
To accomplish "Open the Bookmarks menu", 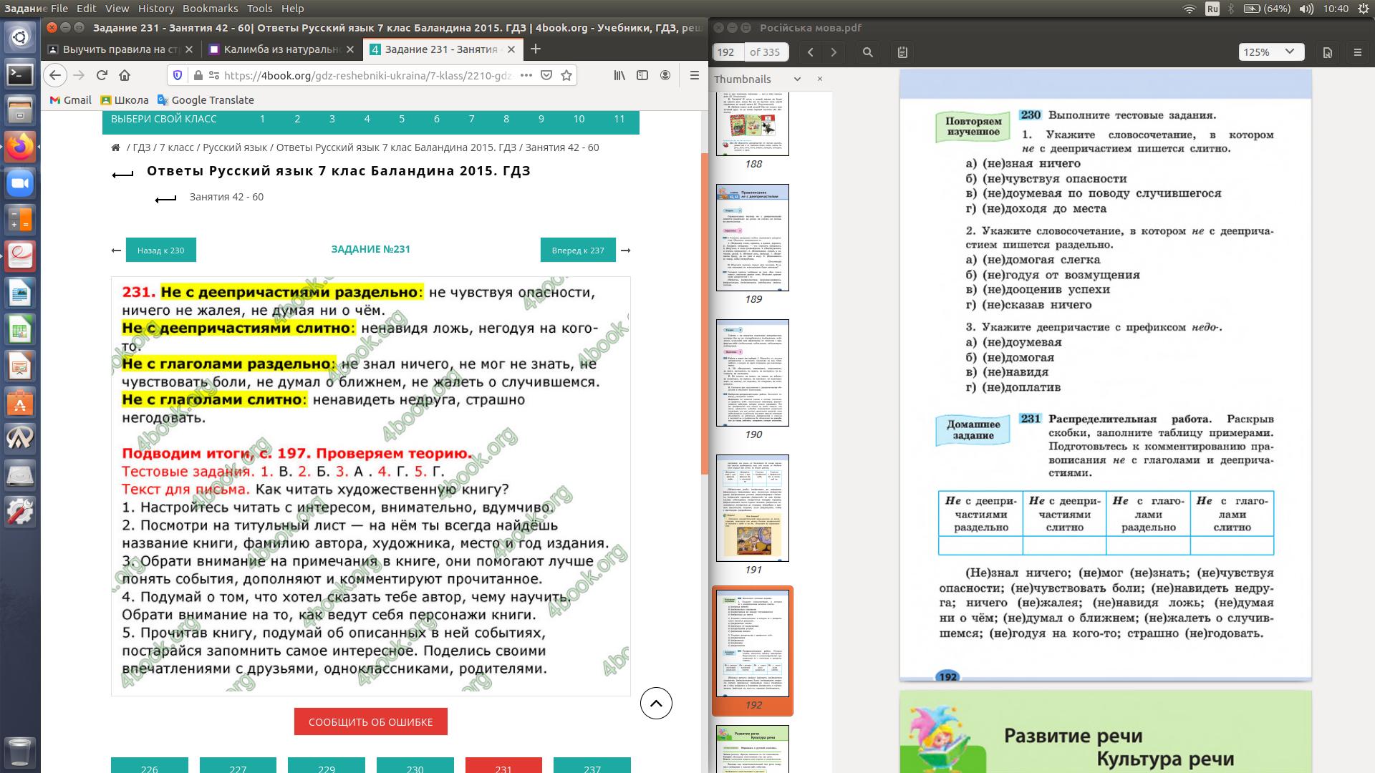I will point(210,9).
